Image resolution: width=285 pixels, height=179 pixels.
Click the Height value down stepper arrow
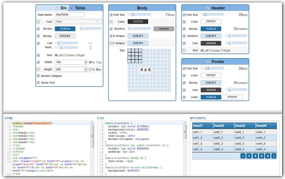point(86,70)
